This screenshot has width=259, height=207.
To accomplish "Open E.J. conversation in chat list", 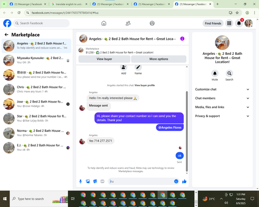I will [36, 147].
